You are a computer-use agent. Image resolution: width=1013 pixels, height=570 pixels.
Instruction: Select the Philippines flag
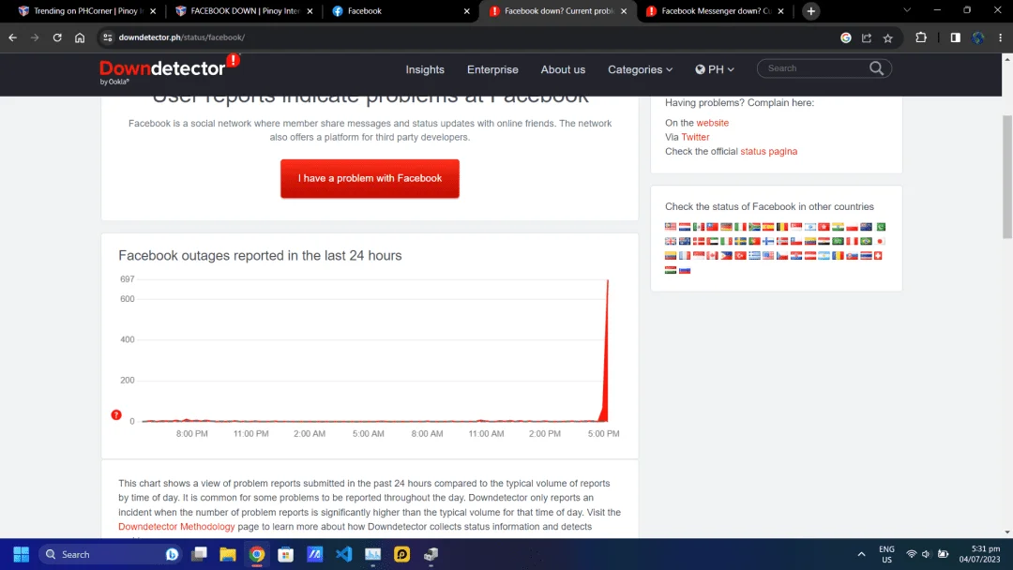tap(726, 256)
